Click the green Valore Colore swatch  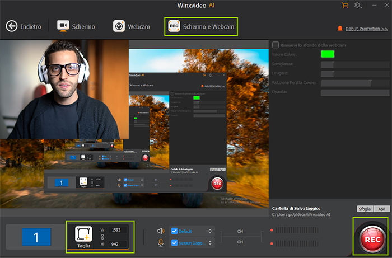328,54
